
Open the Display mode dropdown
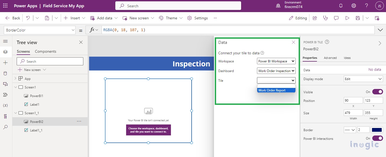363,79
